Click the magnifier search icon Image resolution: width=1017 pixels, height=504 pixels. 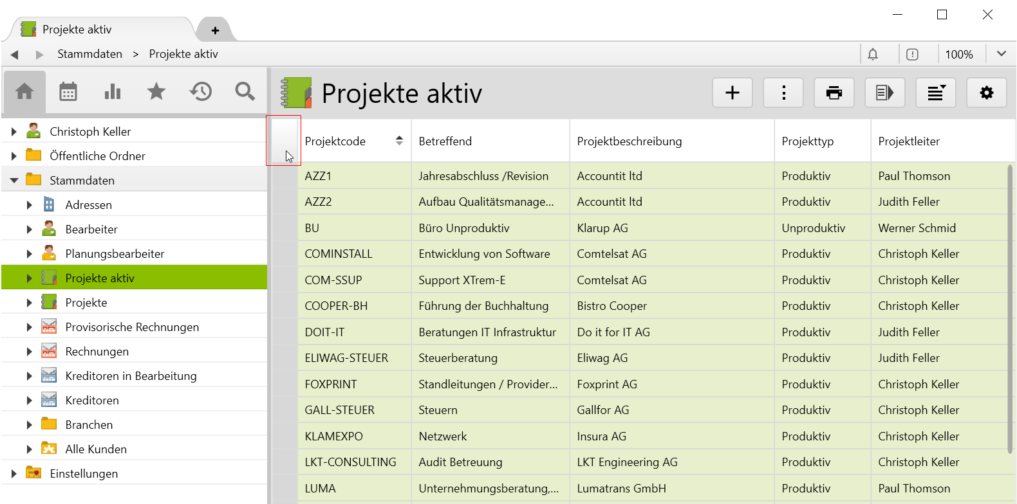(245, 92)
